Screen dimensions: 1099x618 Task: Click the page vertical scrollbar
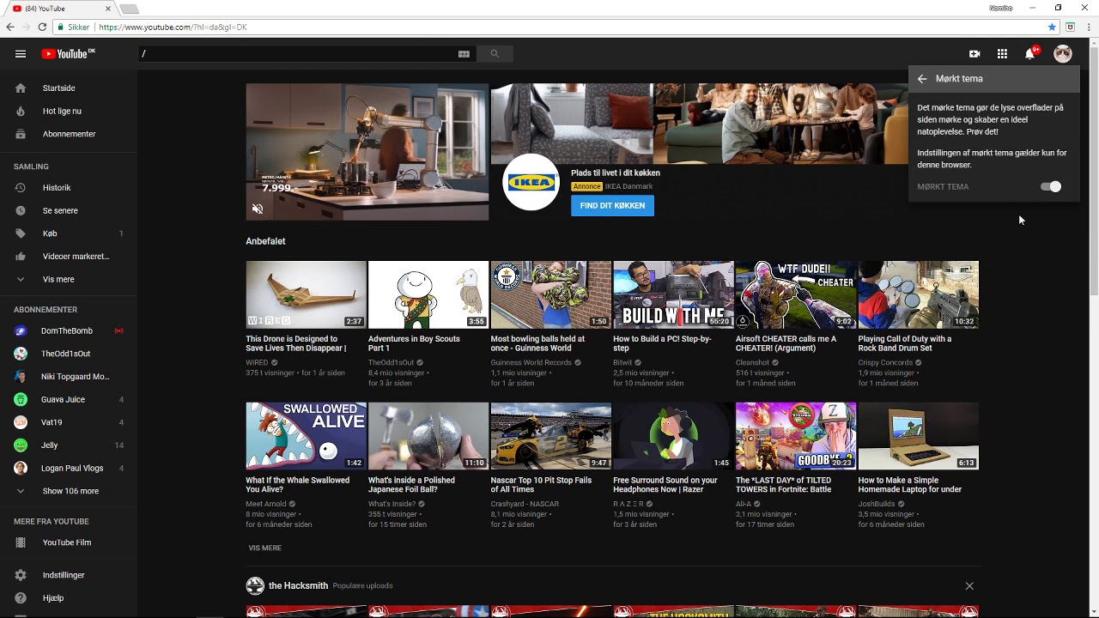(1093, 172)
